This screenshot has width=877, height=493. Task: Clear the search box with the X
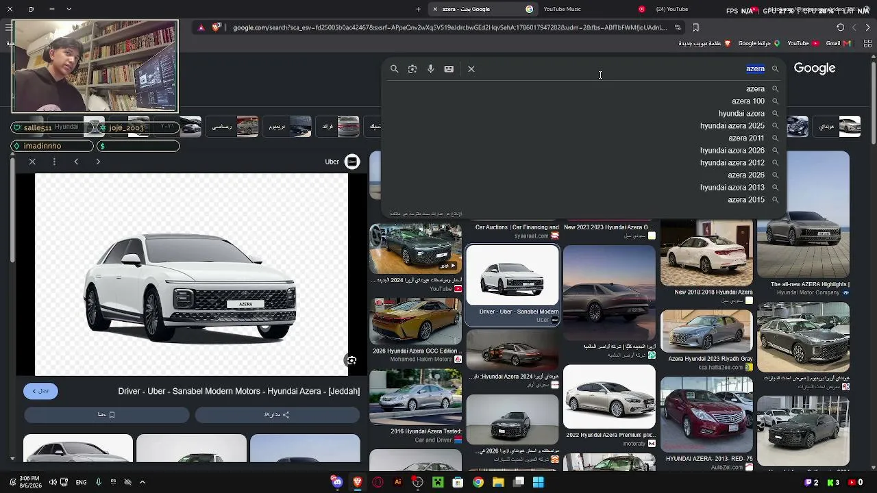[471, 69]
